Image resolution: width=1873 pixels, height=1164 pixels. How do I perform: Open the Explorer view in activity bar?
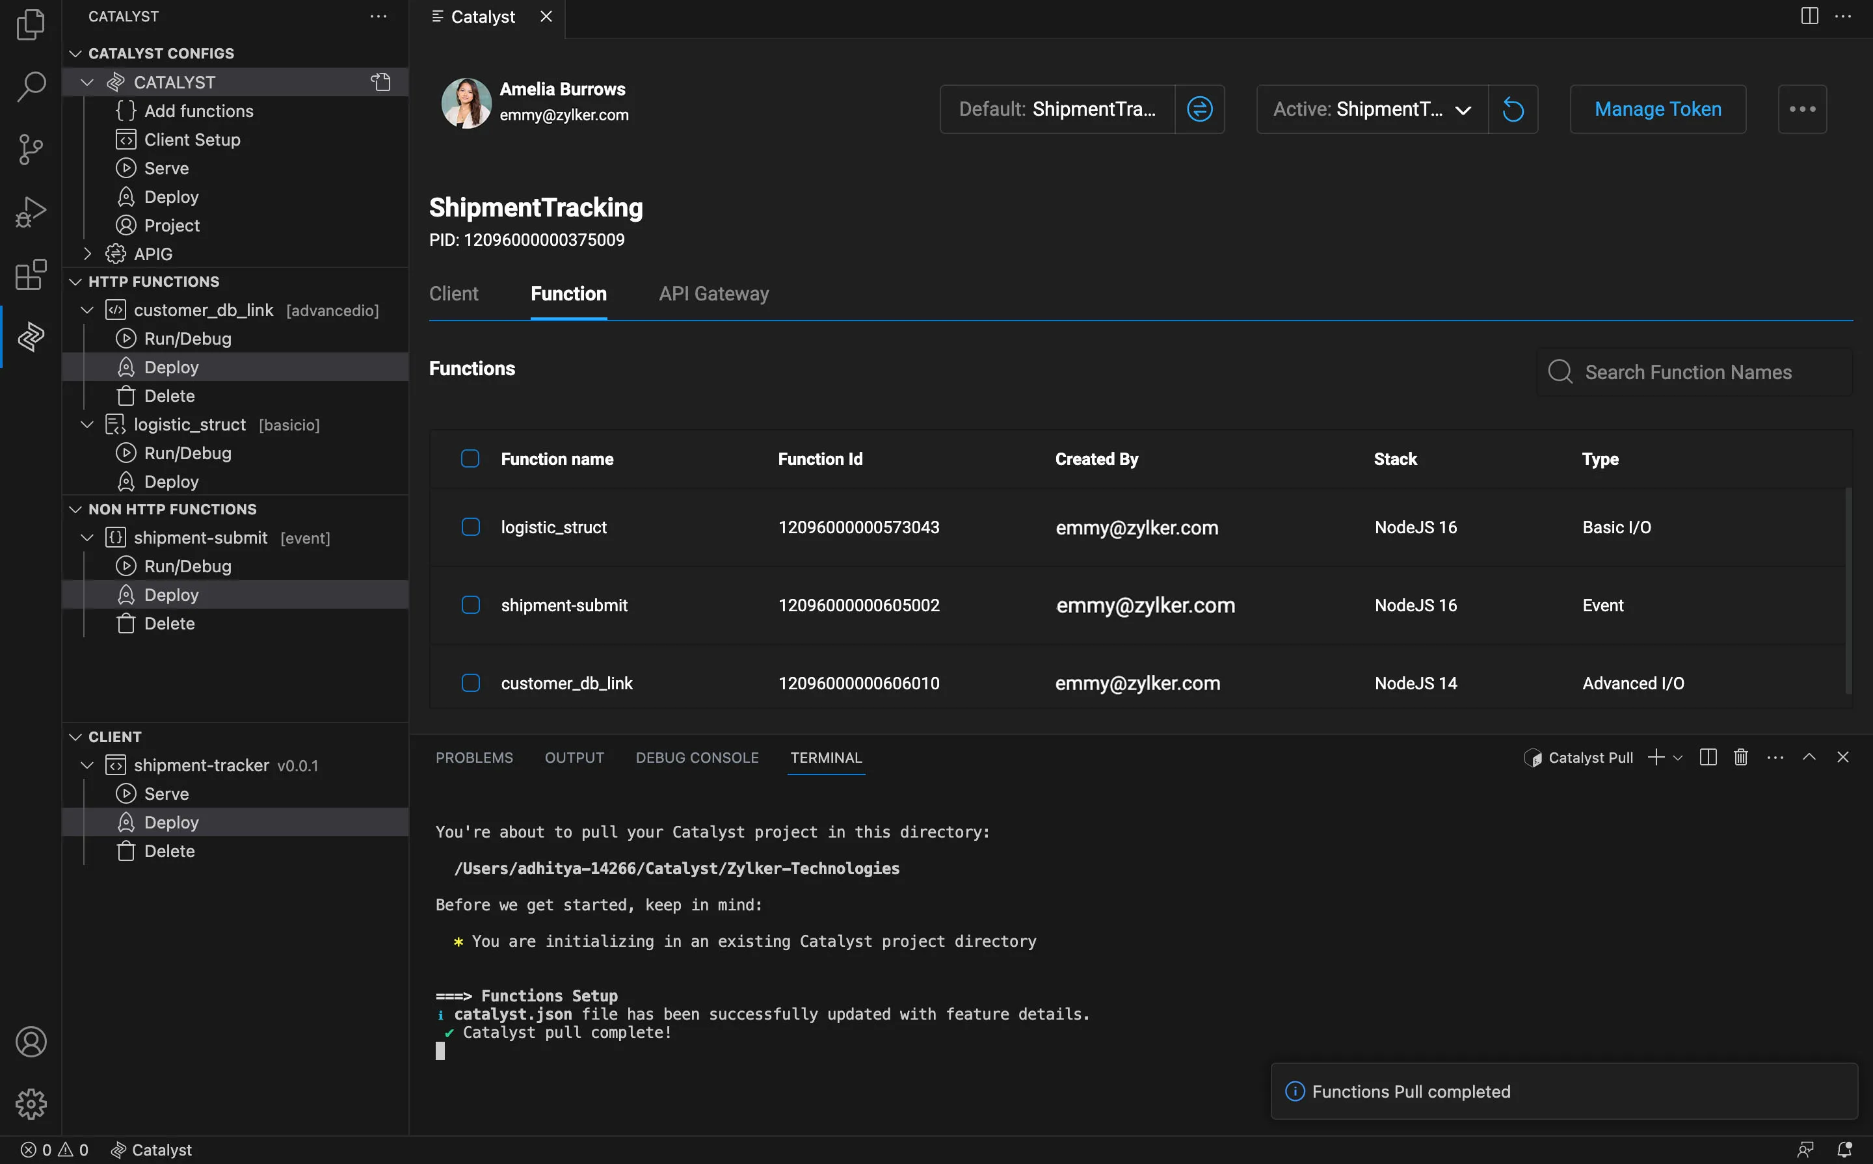pyautogui.click(x=31, y=24)
